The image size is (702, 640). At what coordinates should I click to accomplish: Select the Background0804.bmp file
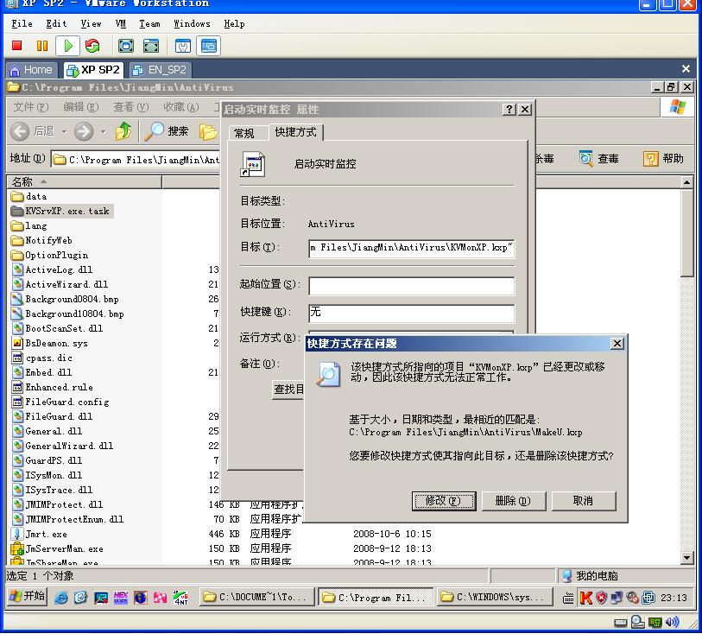(65, 299)
